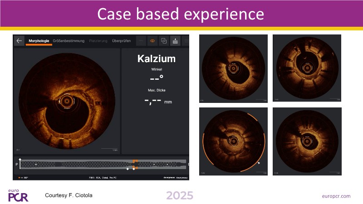
Task: Click the Kalzium heading
Action: pyautogui.click(x=156, y=59)
